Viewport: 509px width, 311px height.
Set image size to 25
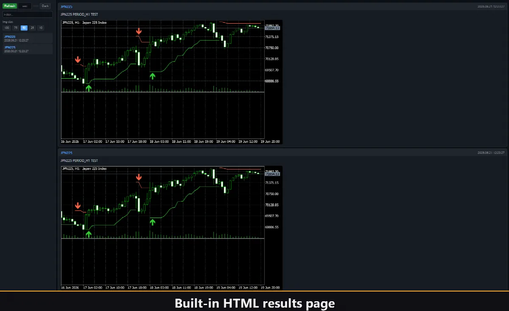pyautogui.click(x=32, y=28)
